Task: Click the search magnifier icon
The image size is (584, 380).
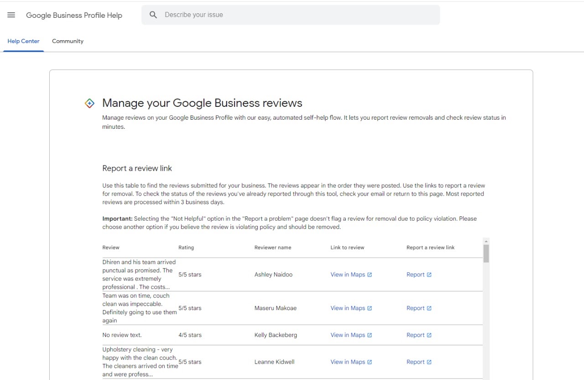Action: pyautogui.click(x=153, y=15)
